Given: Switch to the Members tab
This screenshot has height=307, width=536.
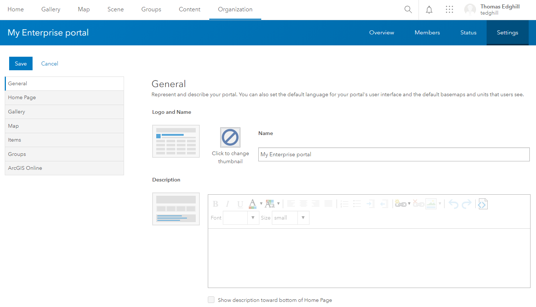Looking at the screenshot, I should [427, 33].
